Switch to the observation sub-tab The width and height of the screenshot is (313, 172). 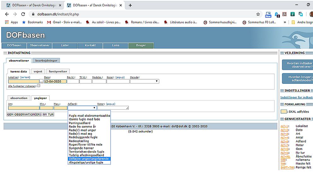click(x=19, y=98)
